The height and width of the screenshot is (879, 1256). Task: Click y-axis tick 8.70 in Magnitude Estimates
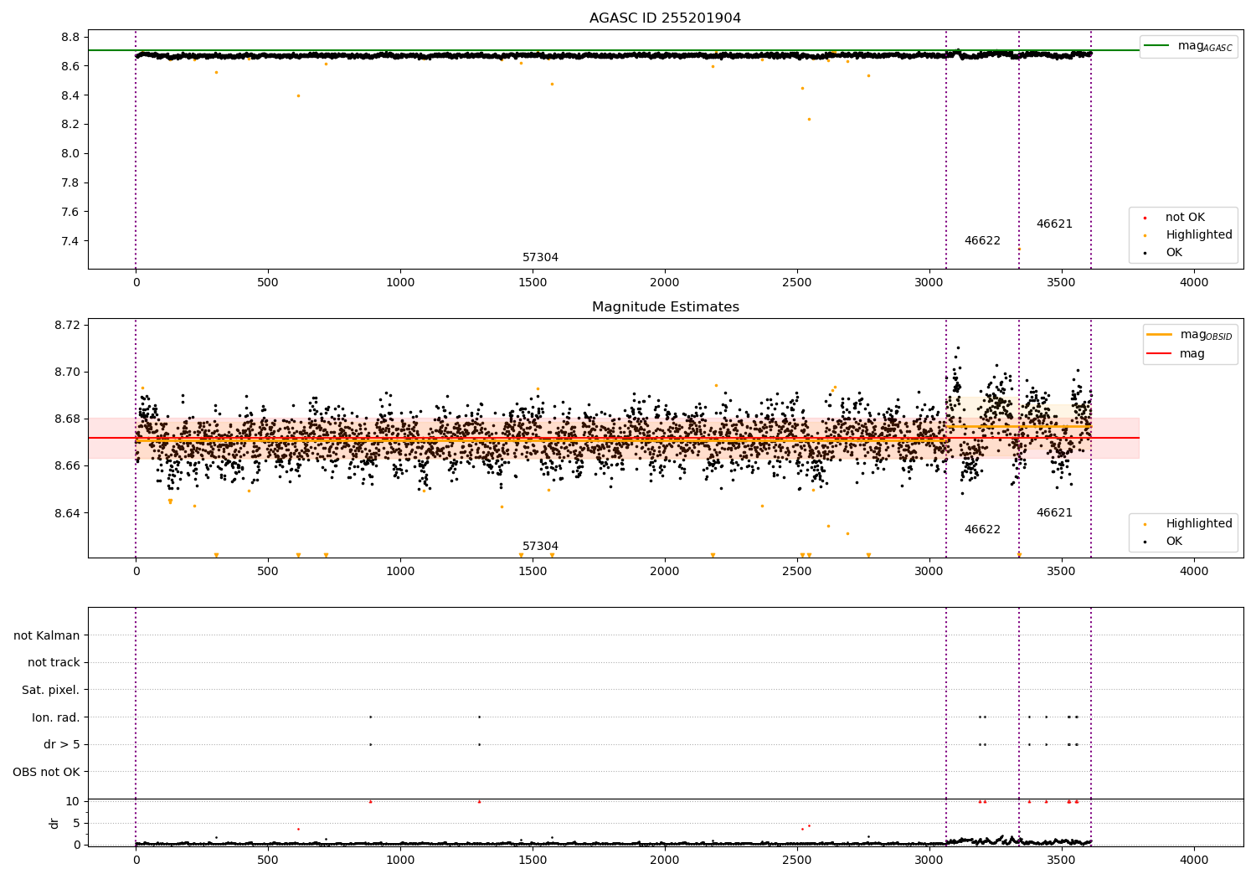coord(67,373)
